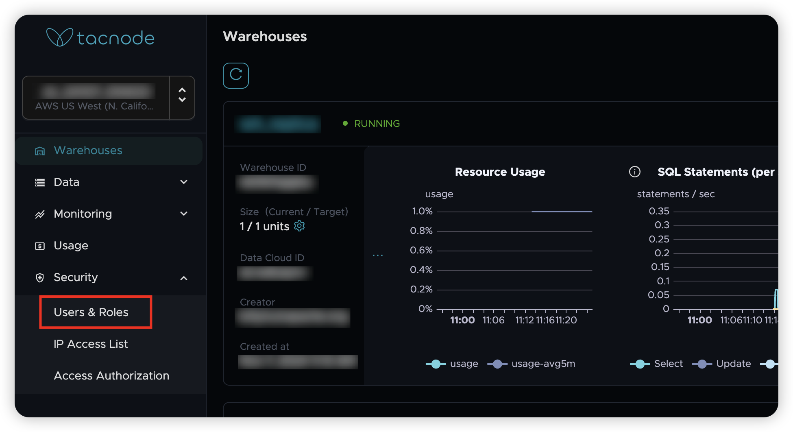This screenshot has width=793, height=432.
Task: Open the data cloud switcher dropdown
Action: (x=182, y=98)
